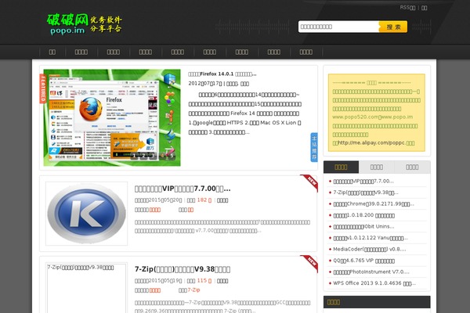Open sidebar item Chrome 39.0.2171.99
Image resolution: width=470 pixels, height=313 pixels.
(x=374, y=204)
